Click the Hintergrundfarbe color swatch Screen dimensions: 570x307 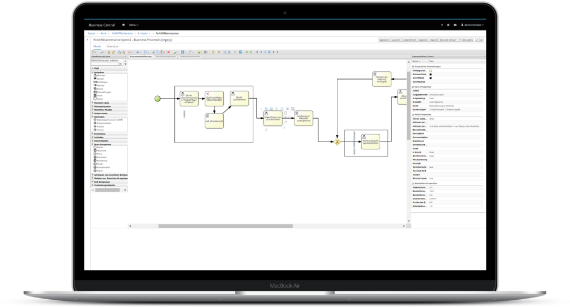coord(430,70)
